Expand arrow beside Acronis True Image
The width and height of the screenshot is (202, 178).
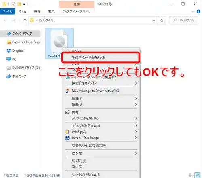click(136, 138)
